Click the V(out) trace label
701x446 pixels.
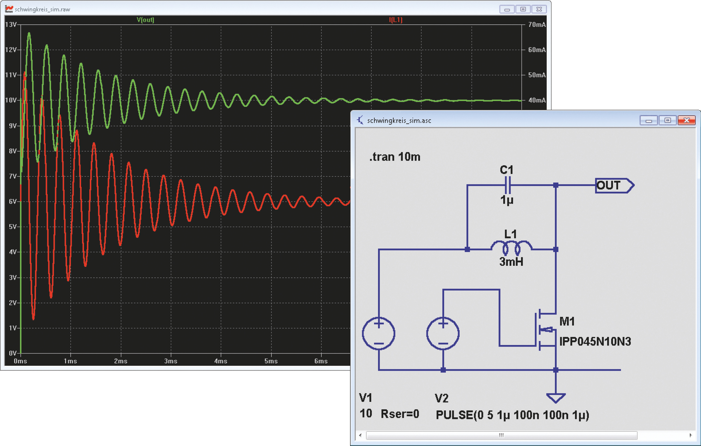(145, 20)
